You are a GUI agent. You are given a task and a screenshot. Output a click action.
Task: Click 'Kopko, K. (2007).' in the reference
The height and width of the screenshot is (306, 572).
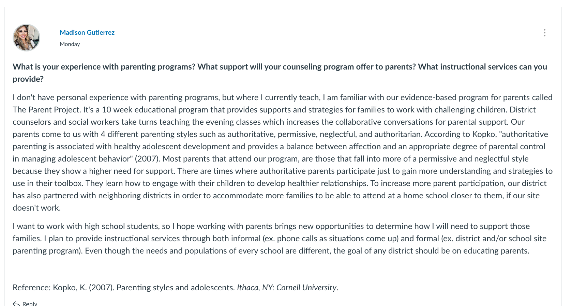[84, 288]
